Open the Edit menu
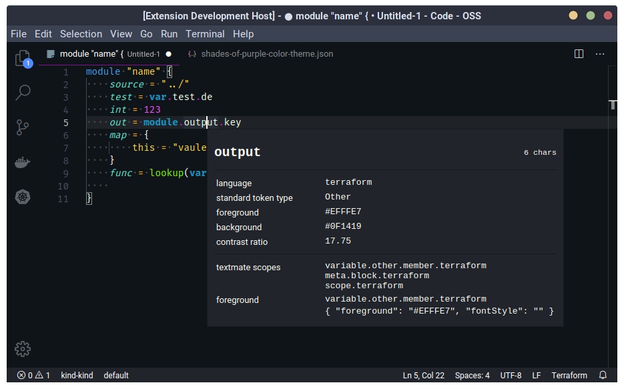This screenshot has width=624, height=389. pos(43,34)
